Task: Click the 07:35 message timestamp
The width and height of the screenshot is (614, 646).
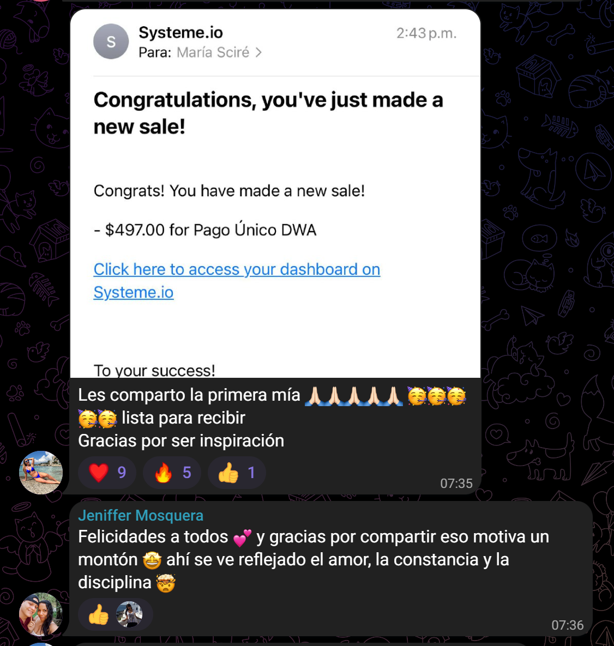Action: click(x=456, y=483)
